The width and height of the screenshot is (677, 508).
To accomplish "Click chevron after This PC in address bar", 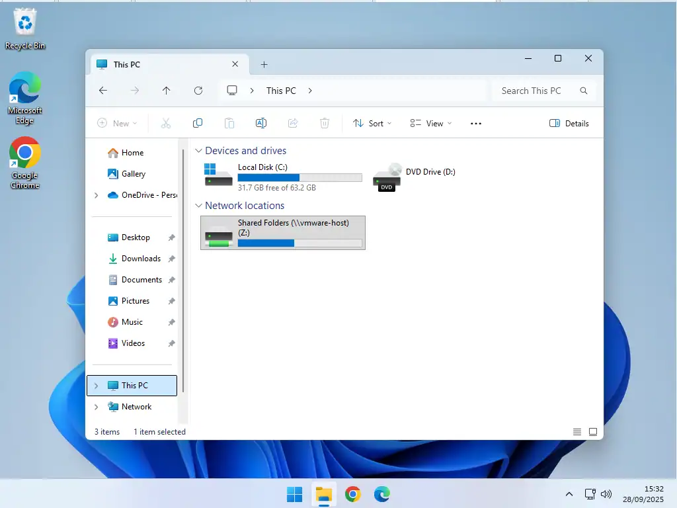I will tap(310, 91).
